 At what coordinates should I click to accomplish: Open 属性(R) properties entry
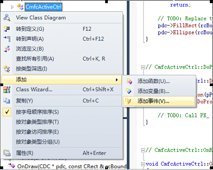62,153
